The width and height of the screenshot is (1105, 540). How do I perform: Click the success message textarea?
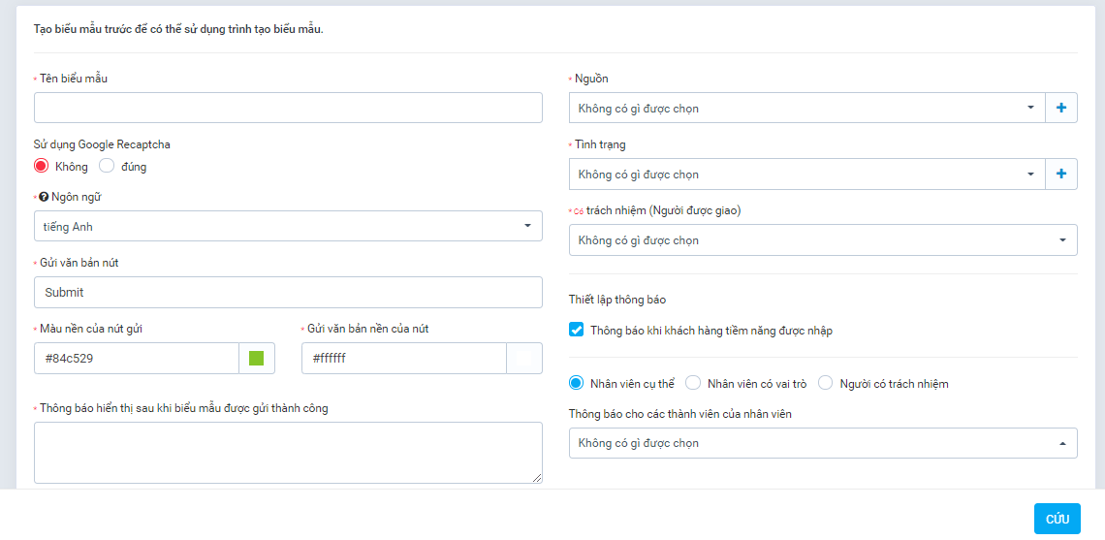pyautogui.click(x=288, y=453)
